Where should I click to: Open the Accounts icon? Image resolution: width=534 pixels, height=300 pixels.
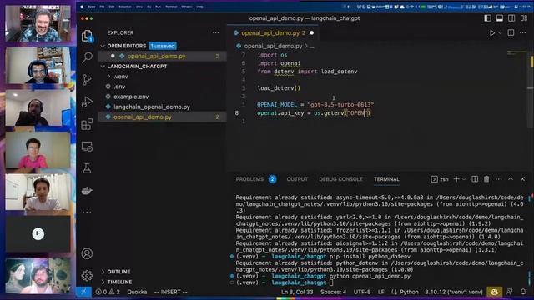coord(87,253)
